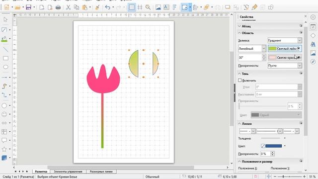Click the Helplines While Moving icon

[140, 7]
